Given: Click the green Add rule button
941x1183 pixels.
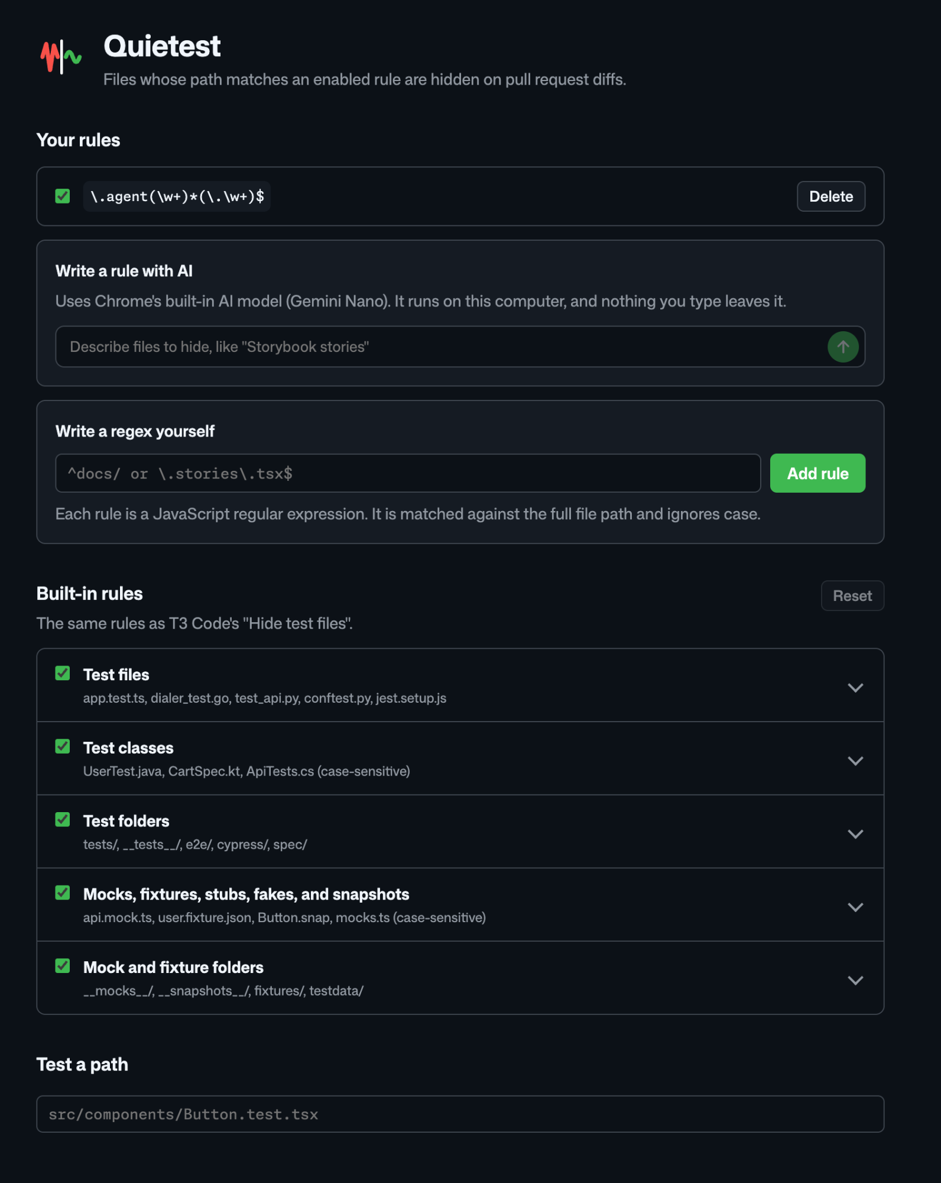Looking at the screenshot, I should [817, 473].
